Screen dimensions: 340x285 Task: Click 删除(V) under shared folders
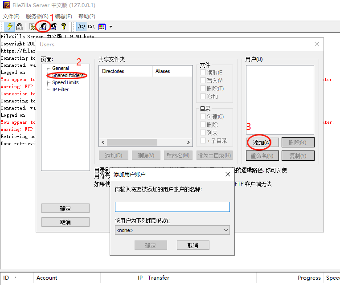click(x=146, y=155)
